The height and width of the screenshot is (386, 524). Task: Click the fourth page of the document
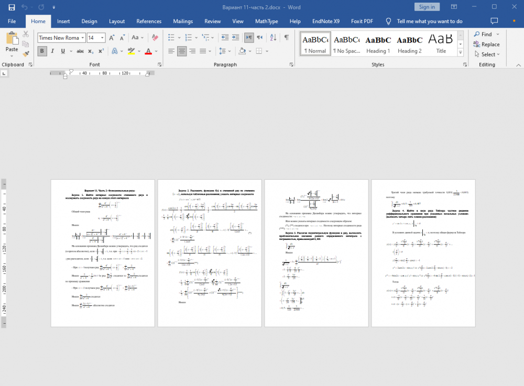tap(423, 253)
